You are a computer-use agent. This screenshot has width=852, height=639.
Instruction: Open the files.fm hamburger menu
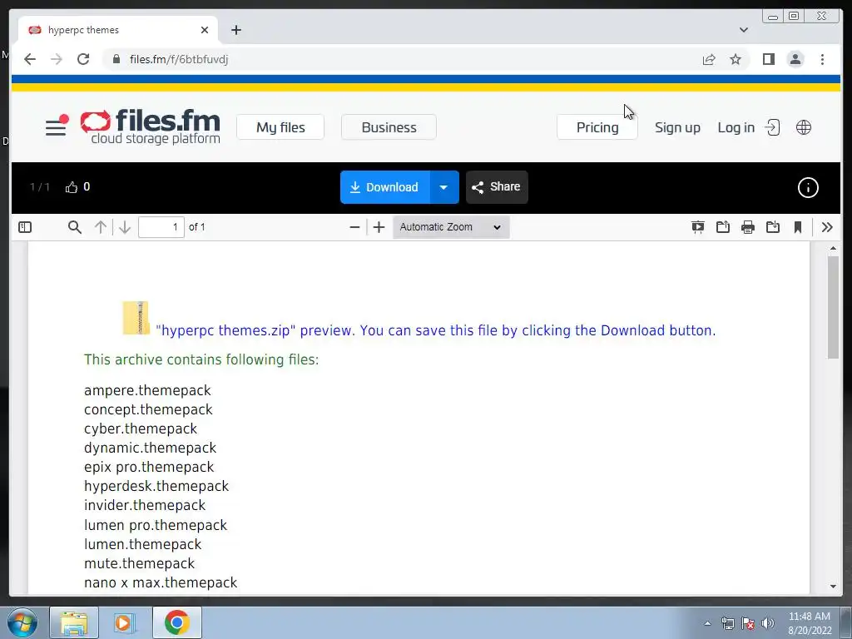(56, 127)
